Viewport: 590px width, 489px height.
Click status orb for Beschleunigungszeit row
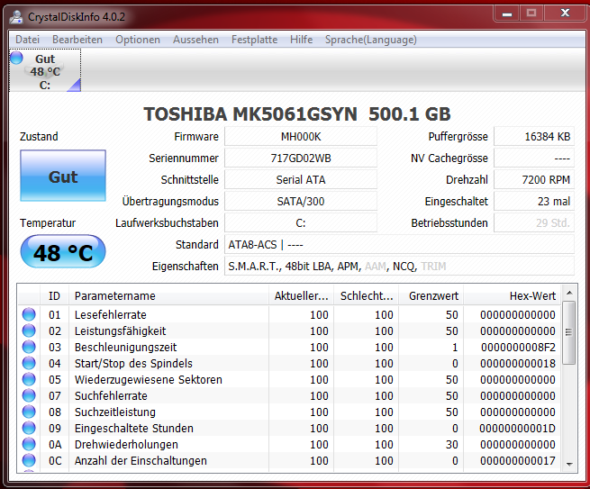(x=29, y=347)
